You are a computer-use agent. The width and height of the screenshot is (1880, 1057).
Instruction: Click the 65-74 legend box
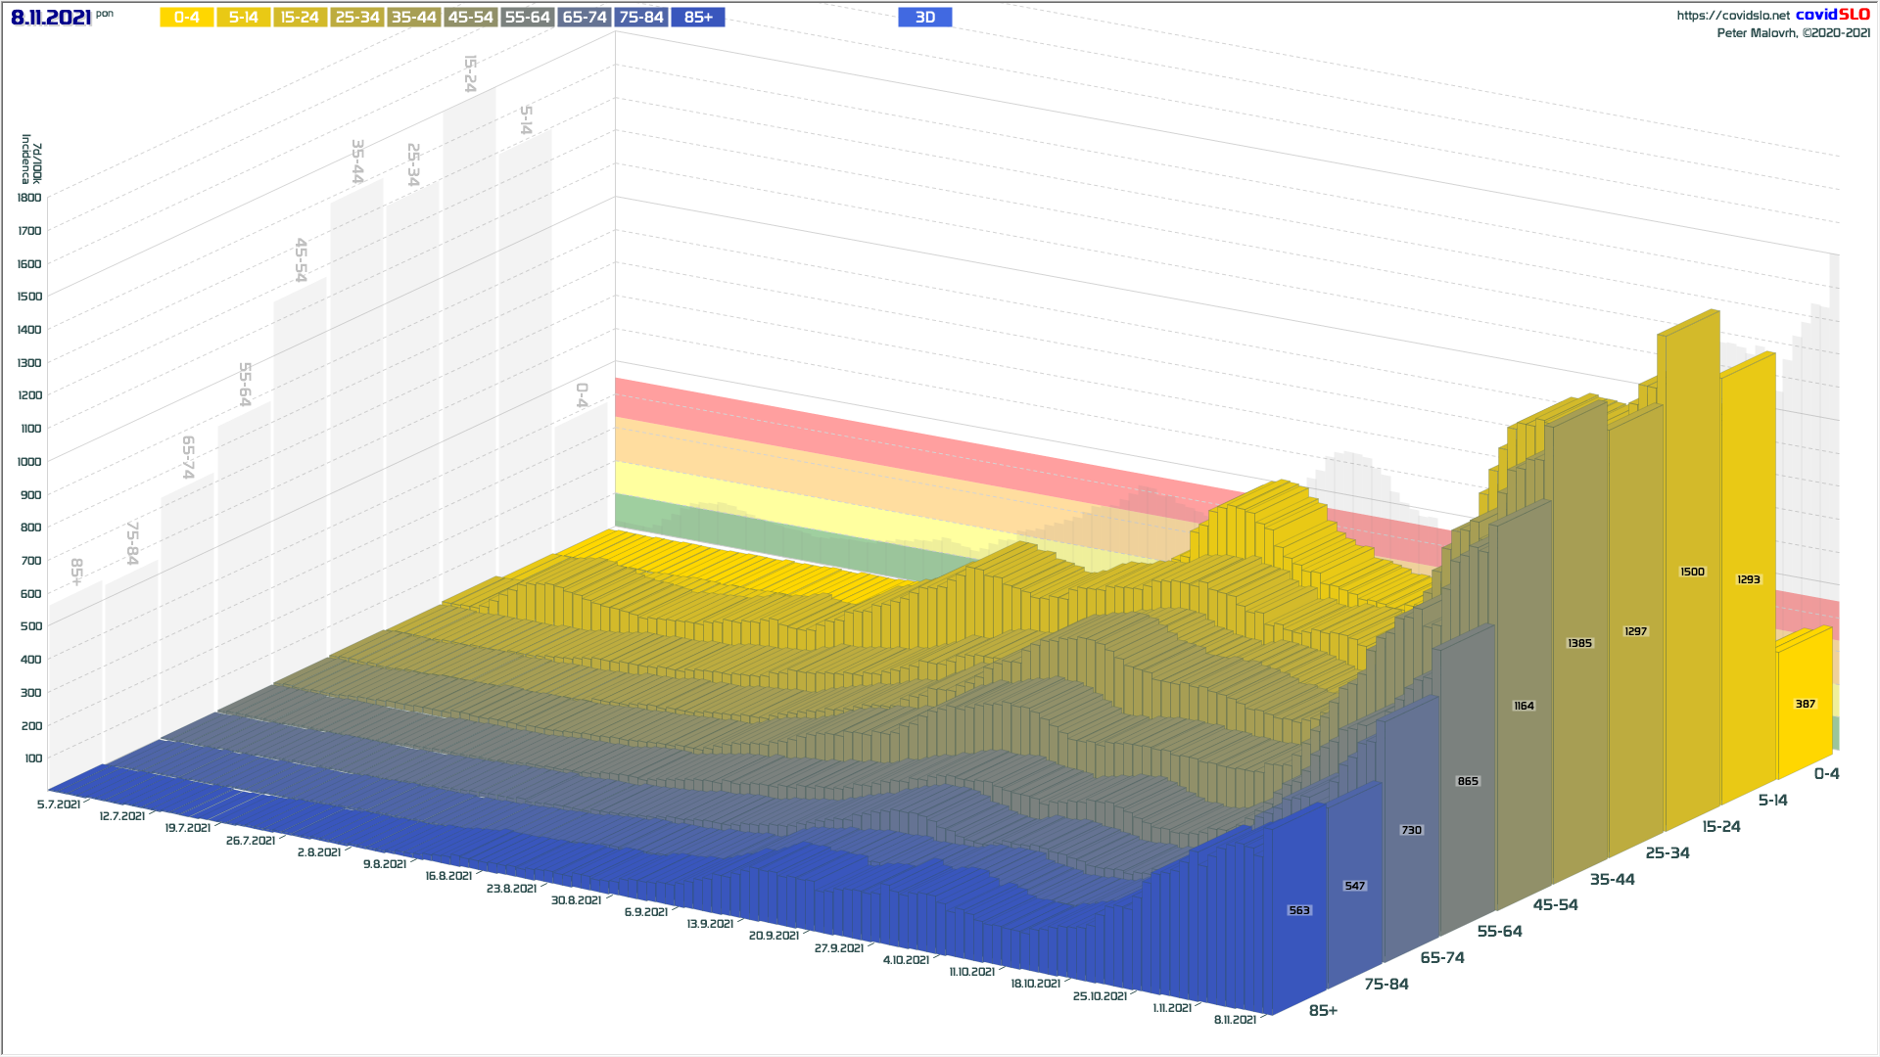click(x=585, y=18)
